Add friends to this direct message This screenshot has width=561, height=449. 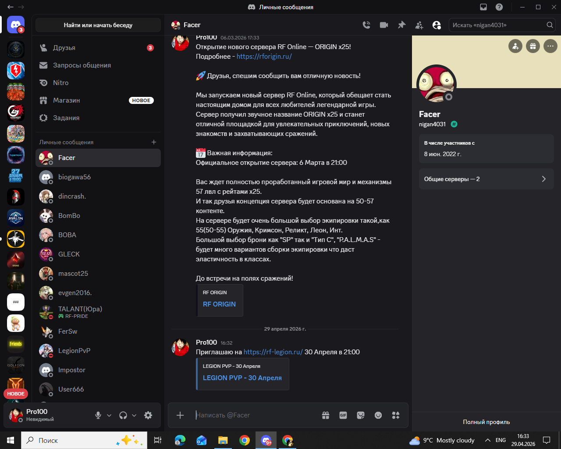(x=419, y=25)
